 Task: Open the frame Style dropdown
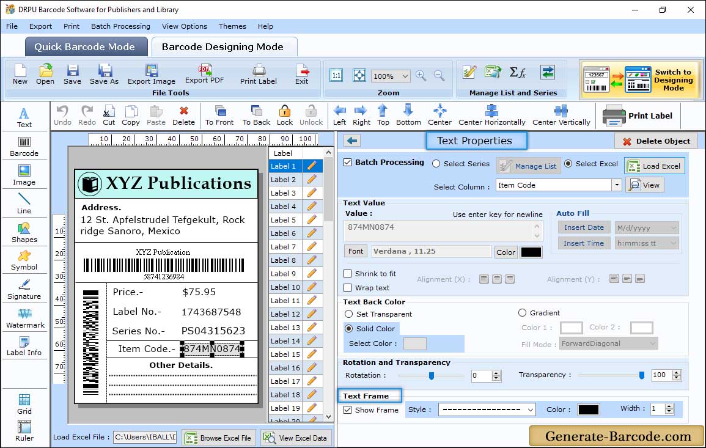click(x=531, y=409)
